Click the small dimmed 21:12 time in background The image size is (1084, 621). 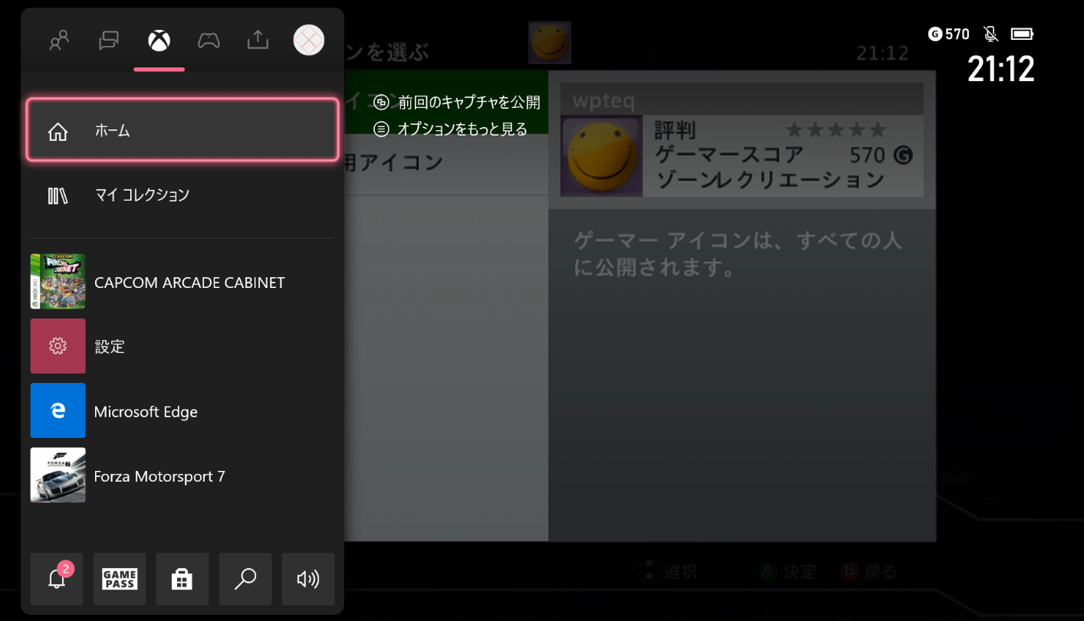click(x=882, y=54)
